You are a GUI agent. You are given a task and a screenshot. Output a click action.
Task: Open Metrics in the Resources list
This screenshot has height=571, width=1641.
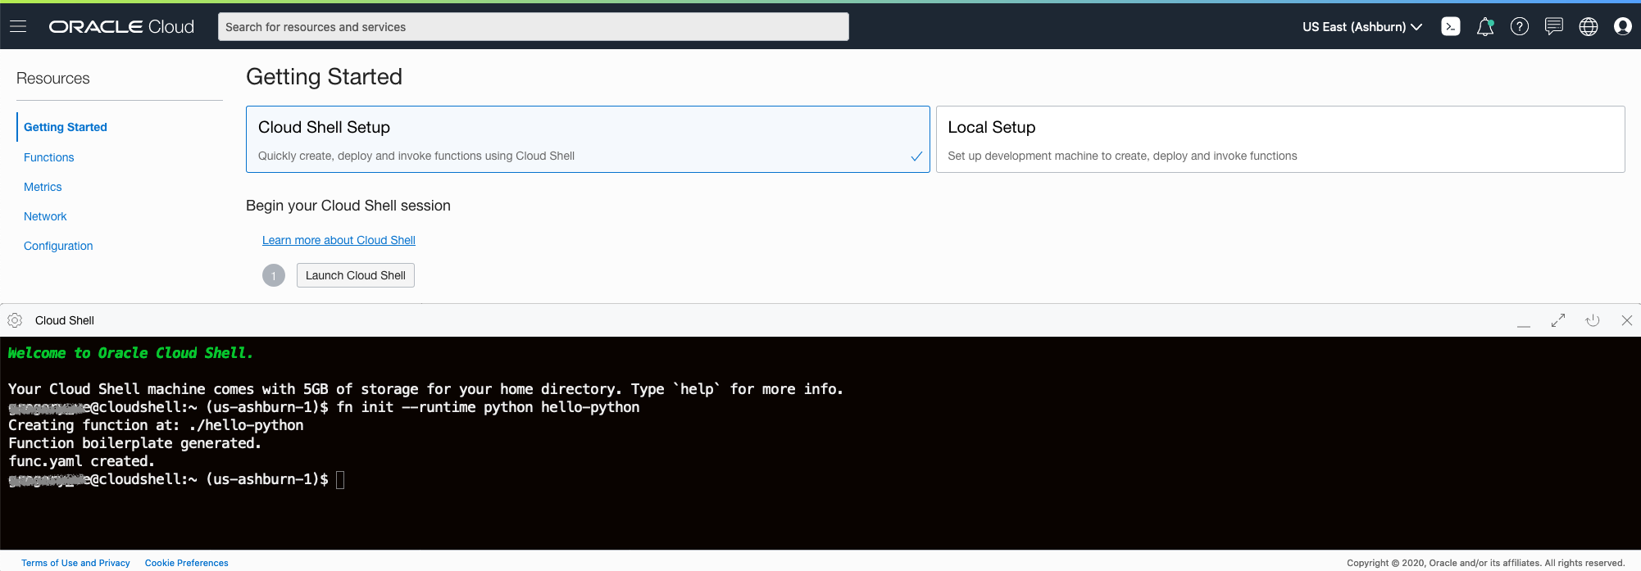click(x=43, y=187)
